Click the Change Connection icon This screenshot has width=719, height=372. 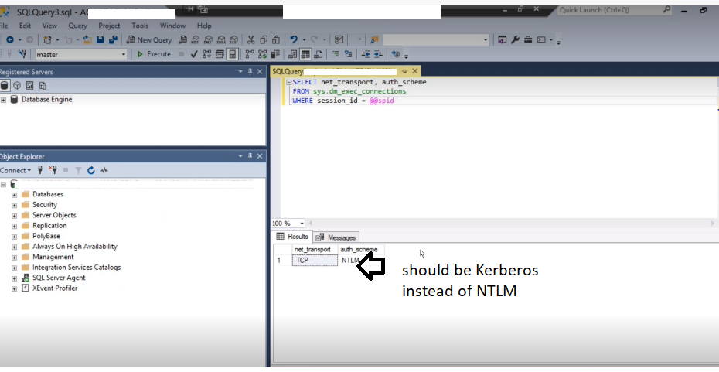(x=22, y=54)
